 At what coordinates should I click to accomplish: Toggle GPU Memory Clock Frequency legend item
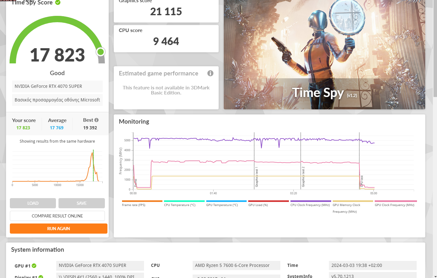point(353,207)
